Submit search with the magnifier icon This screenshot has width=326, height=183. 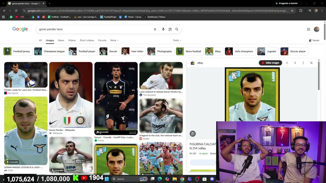(x=177, y=29)
